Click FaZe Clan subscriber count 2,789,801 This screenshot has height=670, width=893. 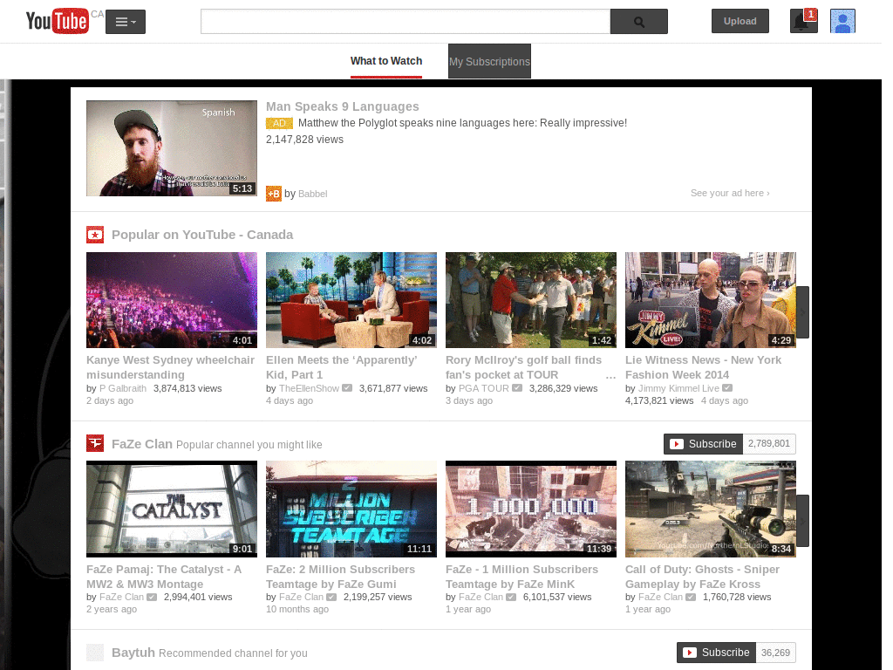click(x=769, y=444)
